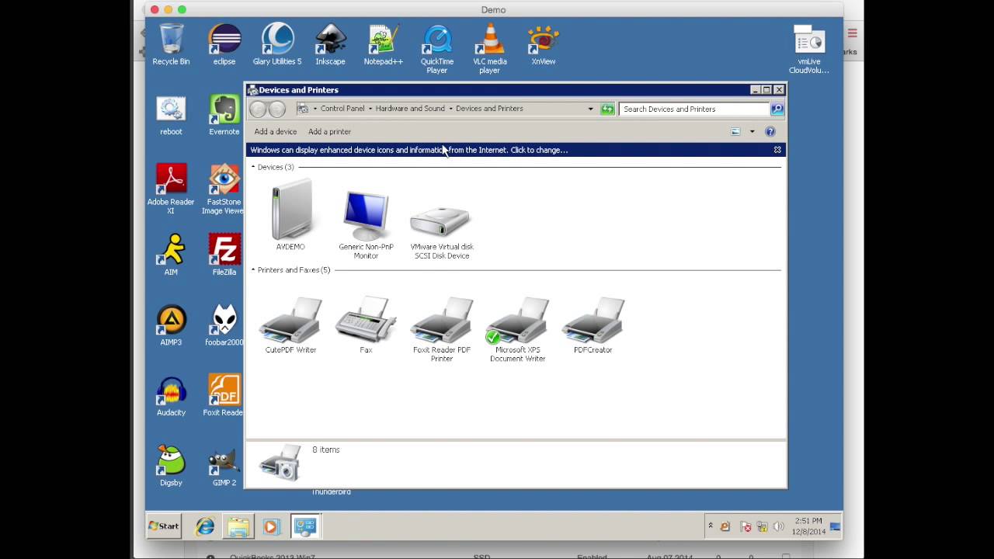994x559 pixels.
Task: Click the Back navigation arrow
Action: tap(258, 109)
